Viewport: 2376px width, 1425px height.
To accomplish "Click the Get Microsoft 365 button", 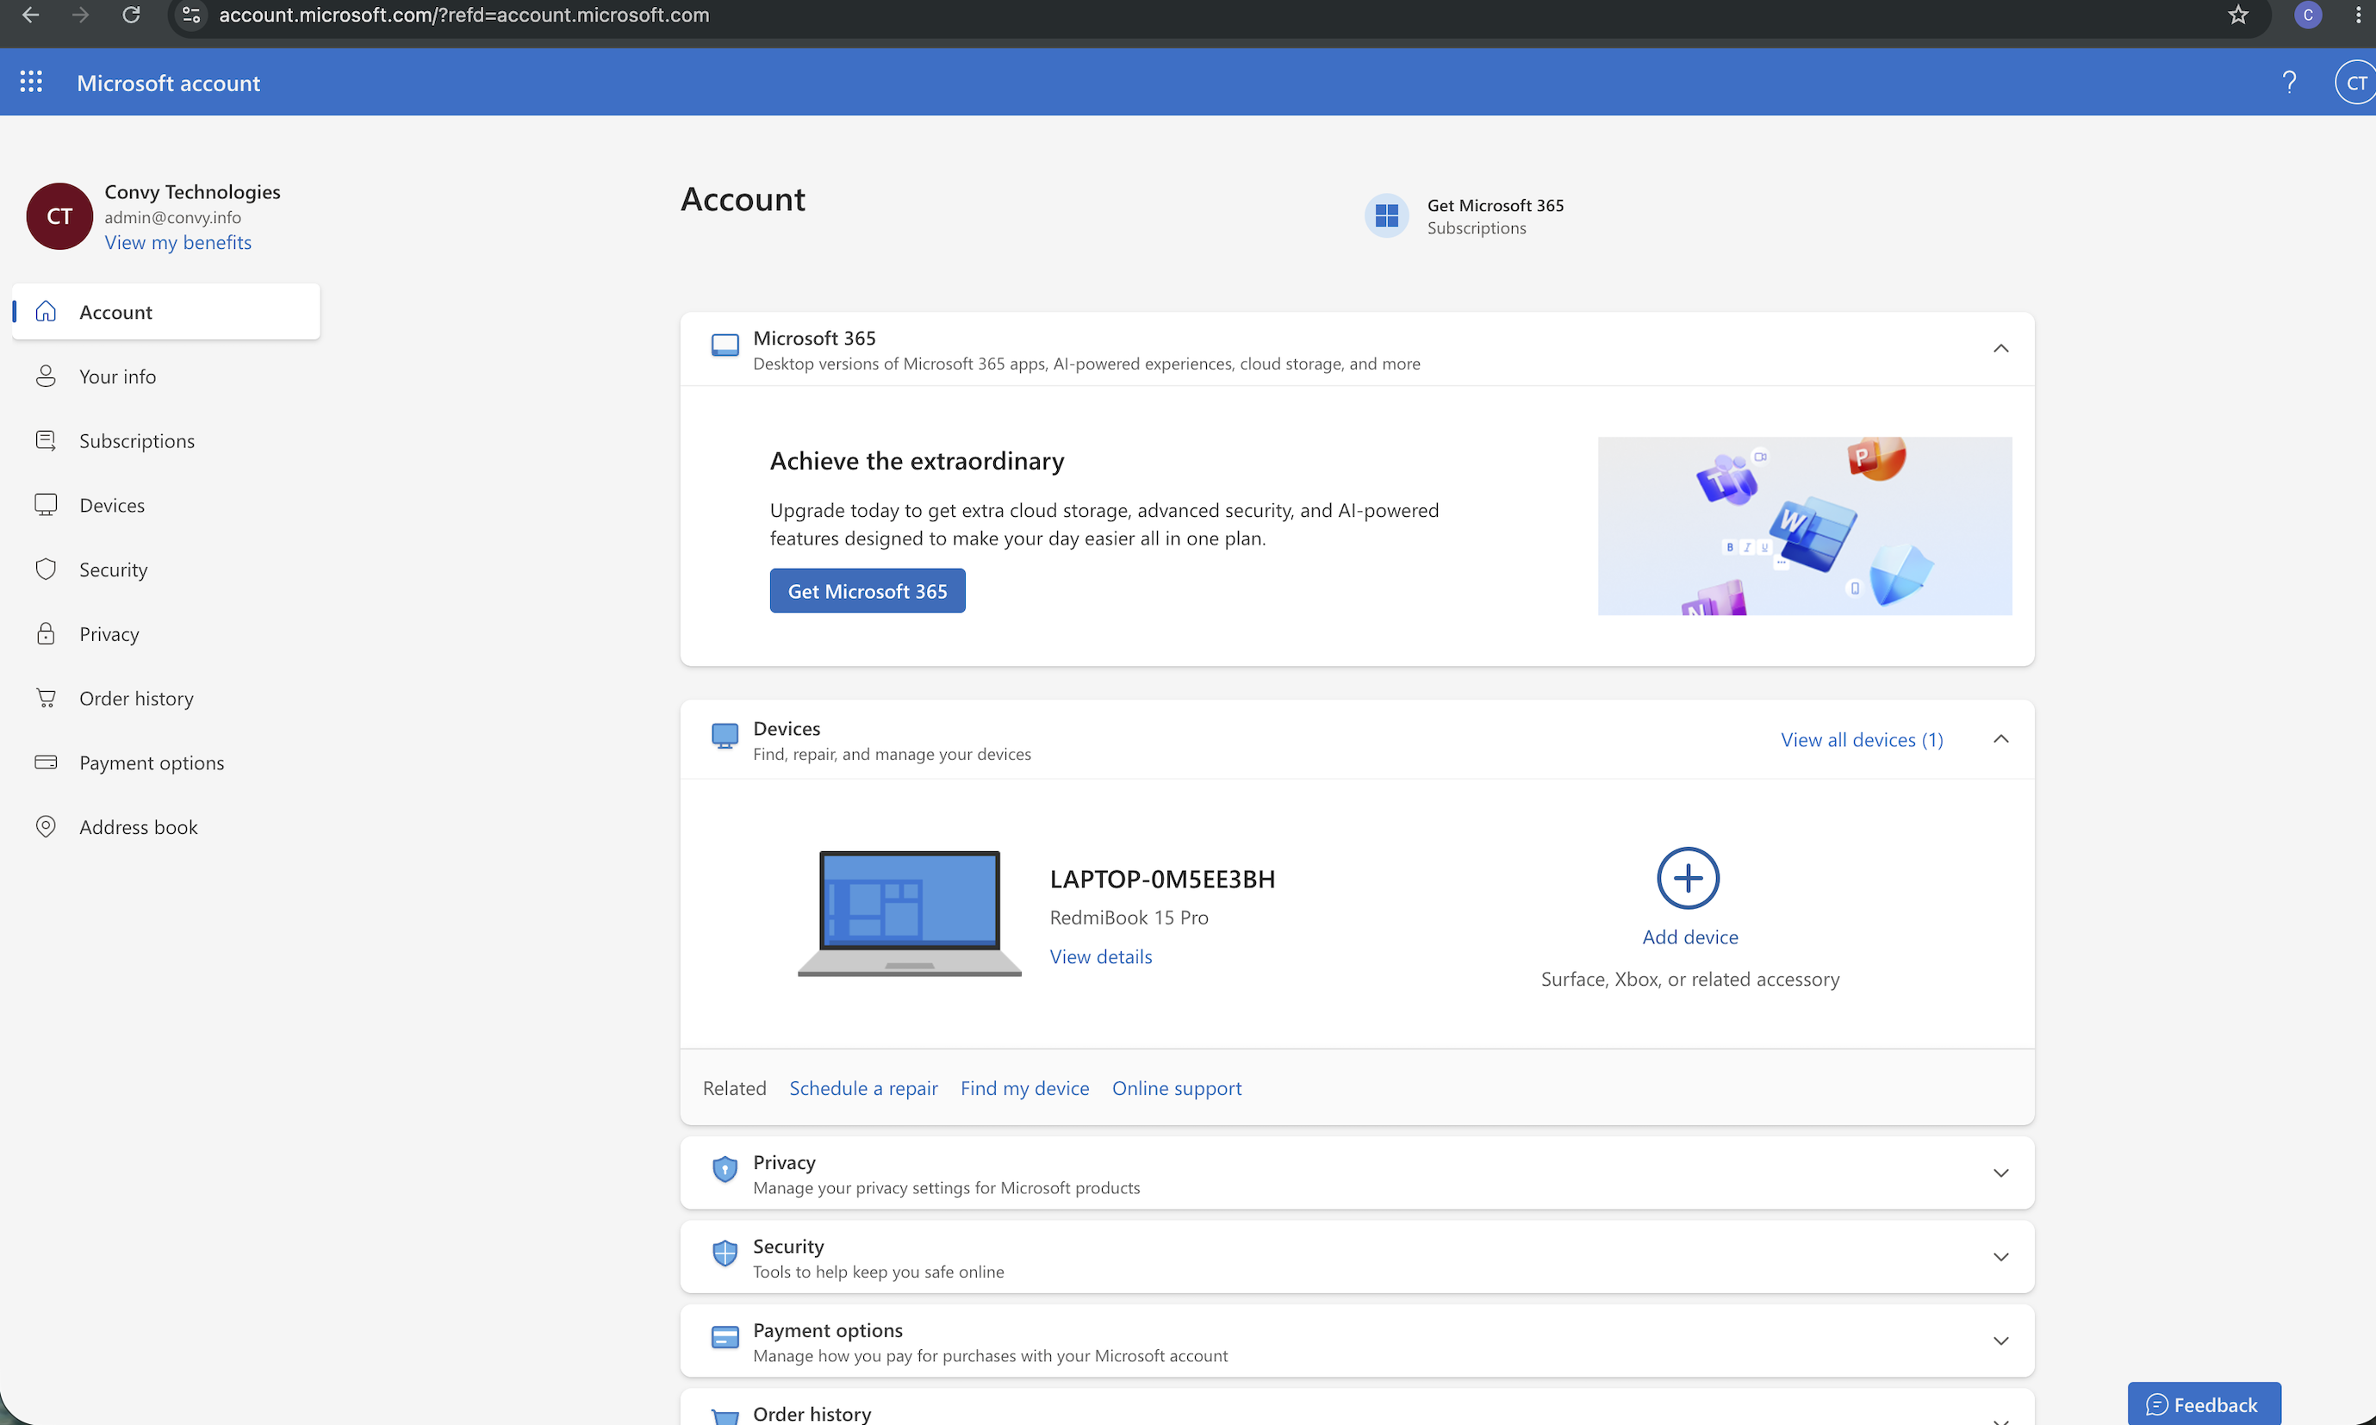I will pos(867,592).
